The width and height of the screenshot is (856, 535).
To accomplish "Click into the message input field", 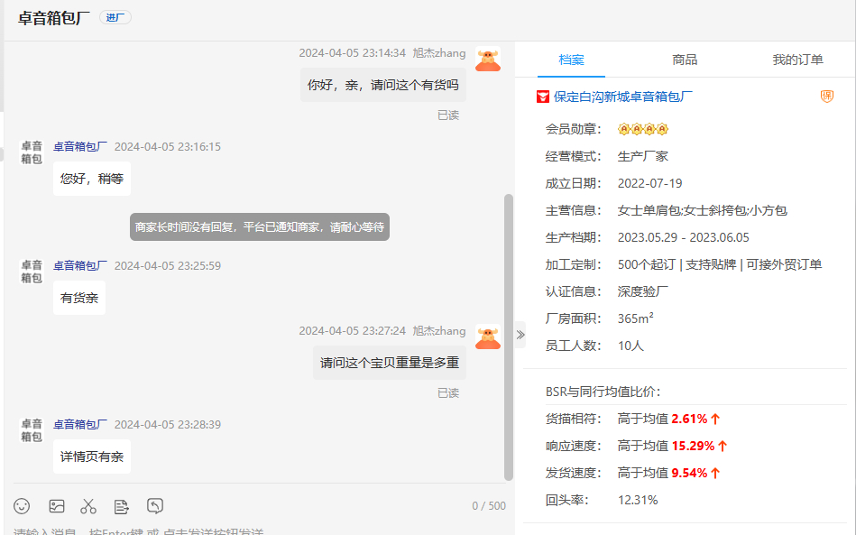I will coord(253,530).
